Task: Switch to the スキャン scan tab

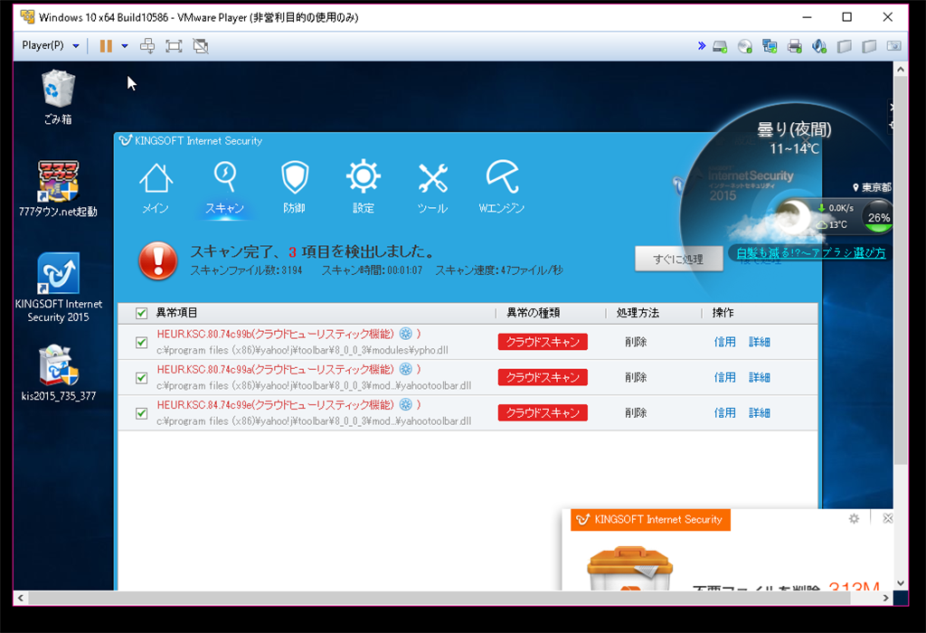Action: 224,187
